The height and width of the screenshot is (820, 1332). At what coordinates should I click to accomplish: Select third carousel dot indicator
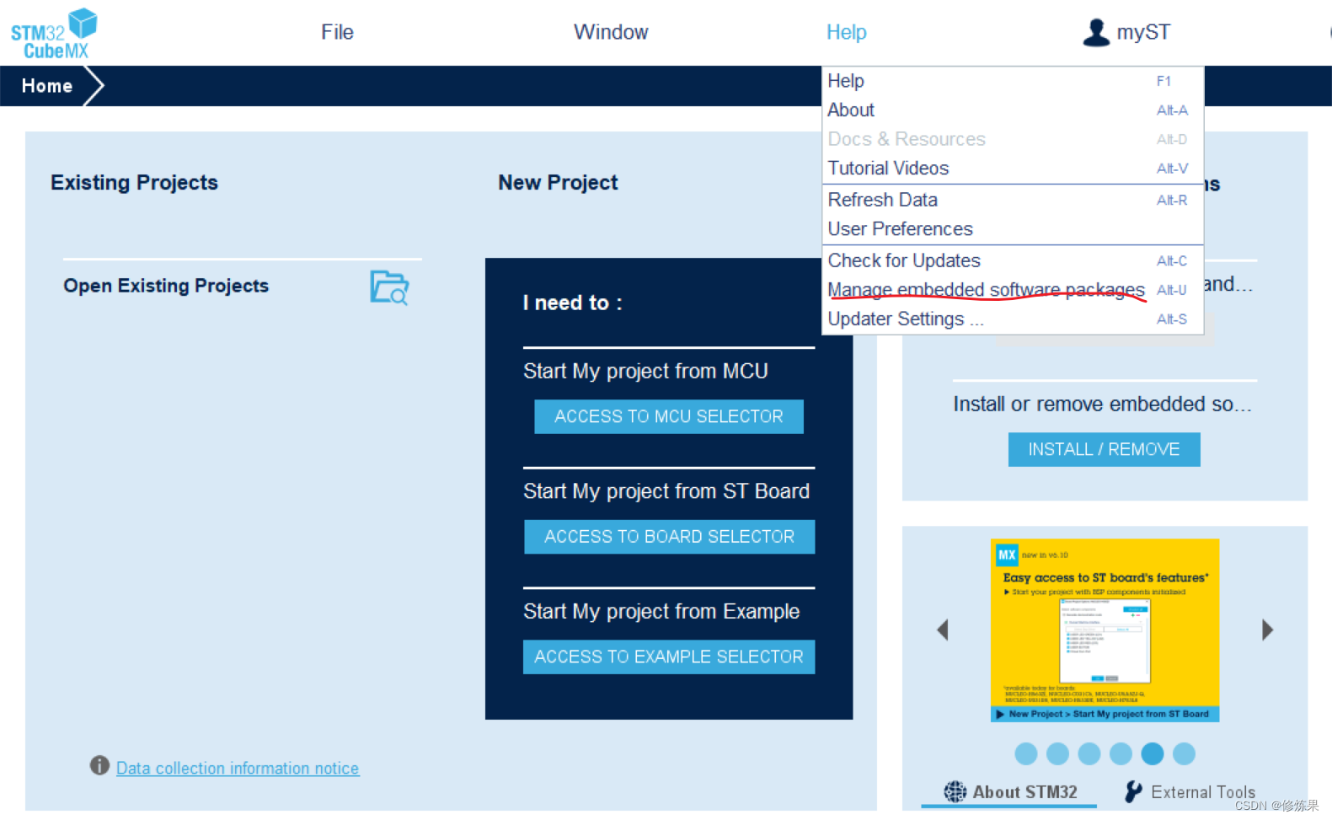click(x=1089, y=753)
